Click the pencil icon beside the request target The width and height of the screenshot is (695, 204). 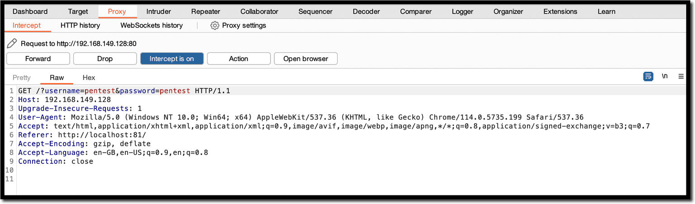pos(12,44)
